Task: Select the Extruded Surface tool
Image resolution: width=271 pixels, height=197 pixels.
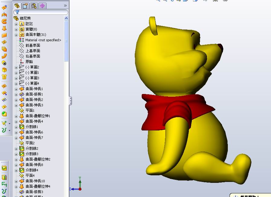Action: [x=4, y=8]
